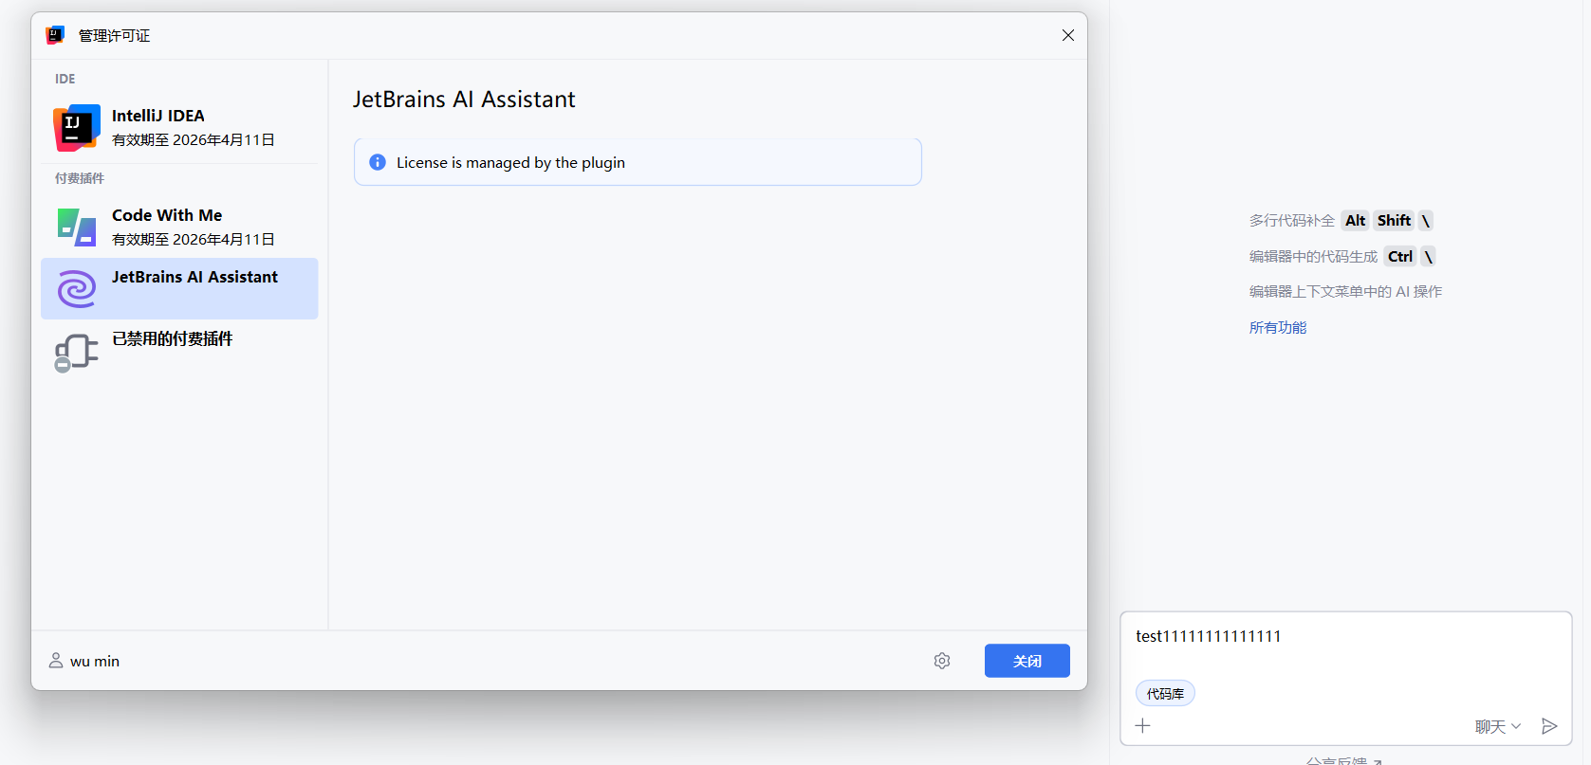
Task: Click the JetBrains AI Assistant heading
Action: 464,99
